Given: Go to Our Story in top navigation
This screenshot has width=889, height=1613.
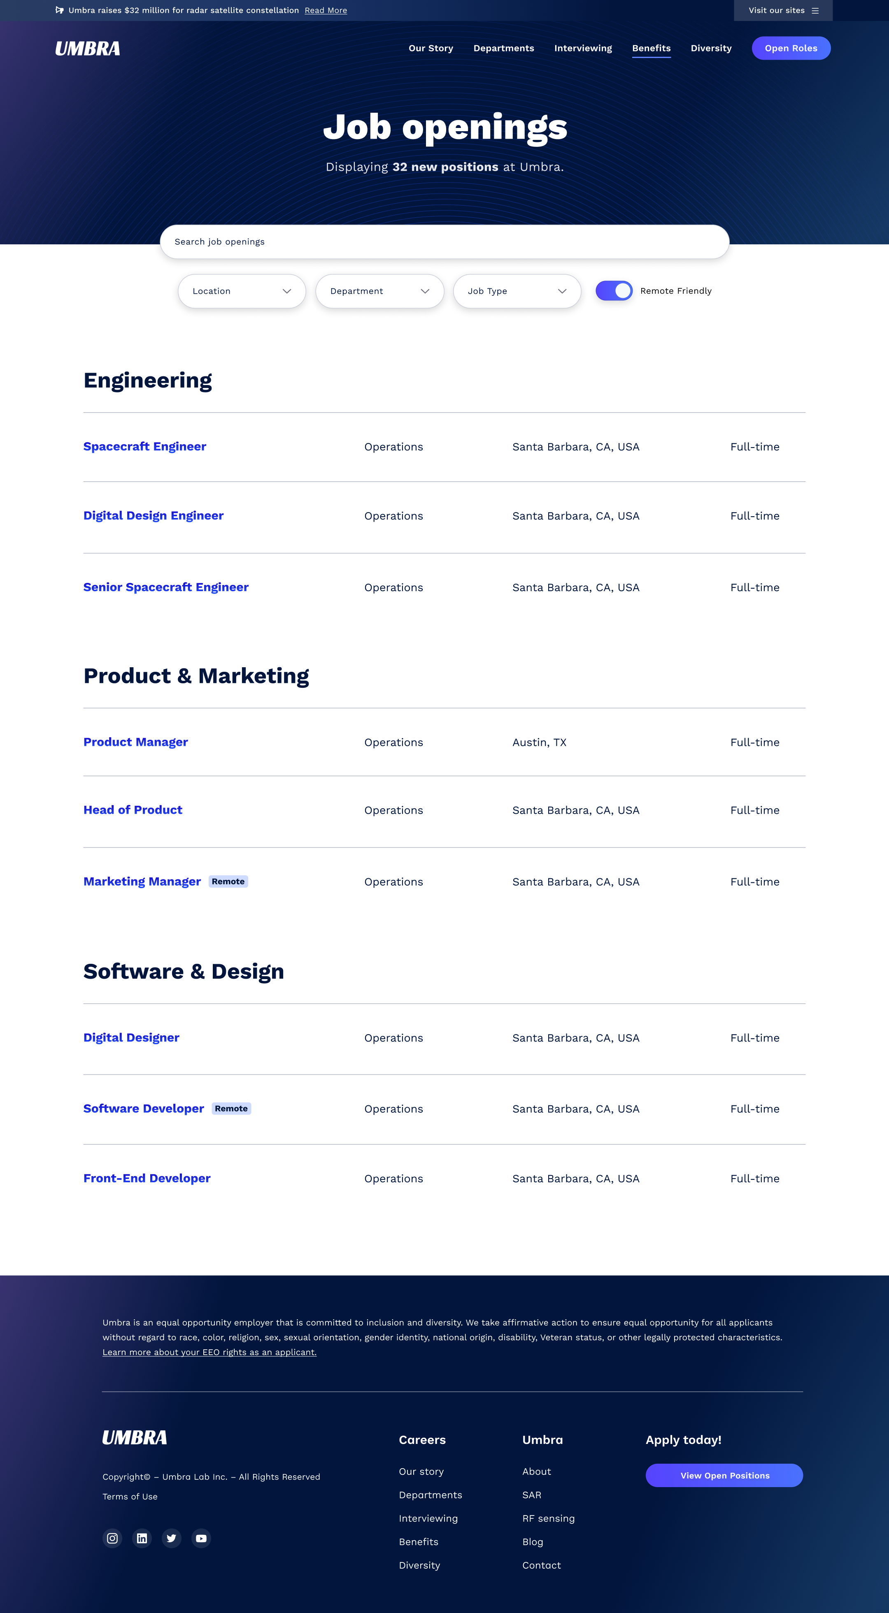Looking at the screenshot, I should tap(431, 48).
